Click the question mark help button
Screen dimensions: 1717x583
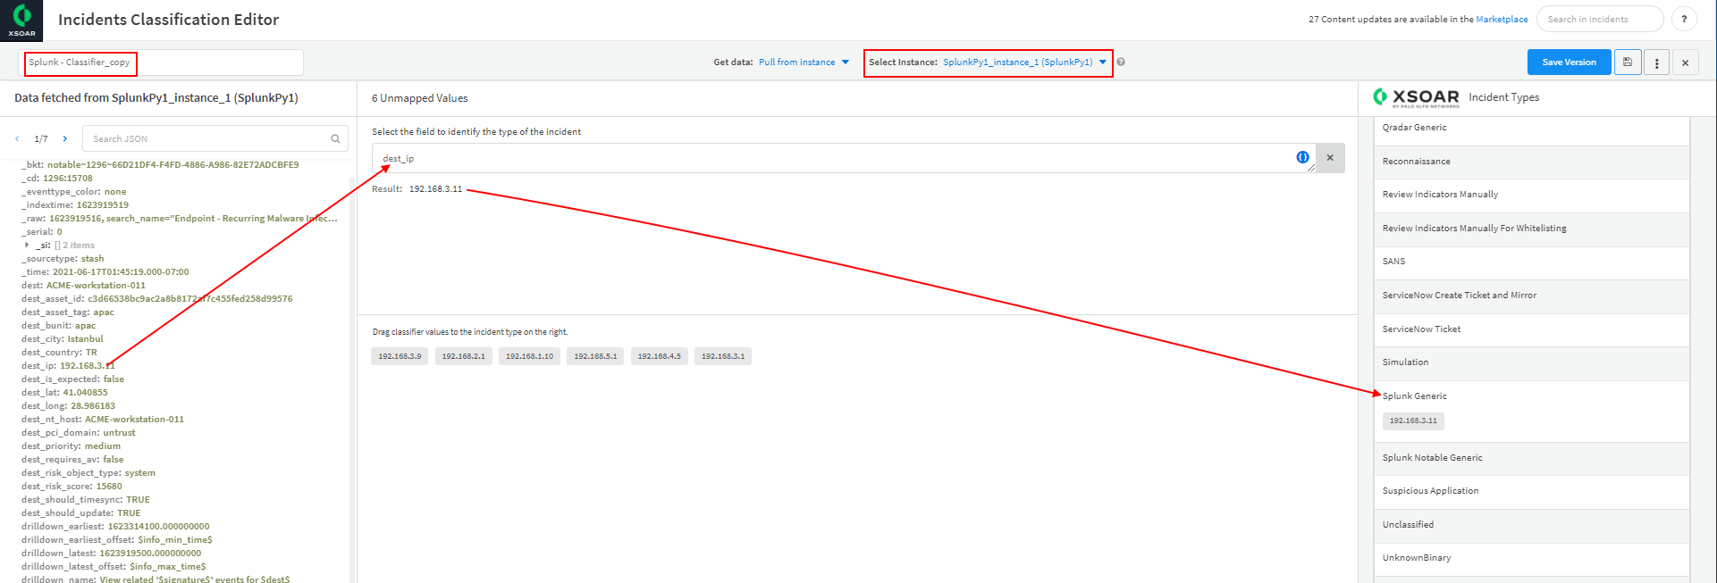point(1684,19)
